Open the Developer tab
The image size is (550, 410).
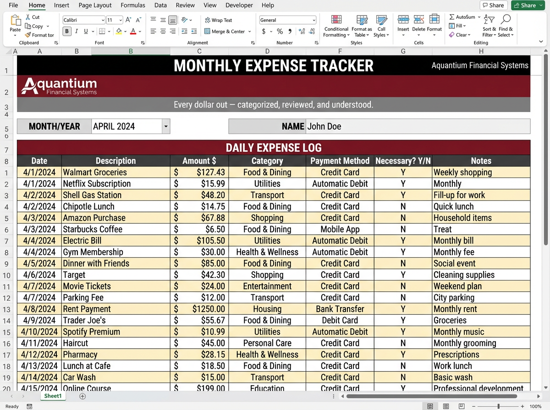(x=239, y=5)
